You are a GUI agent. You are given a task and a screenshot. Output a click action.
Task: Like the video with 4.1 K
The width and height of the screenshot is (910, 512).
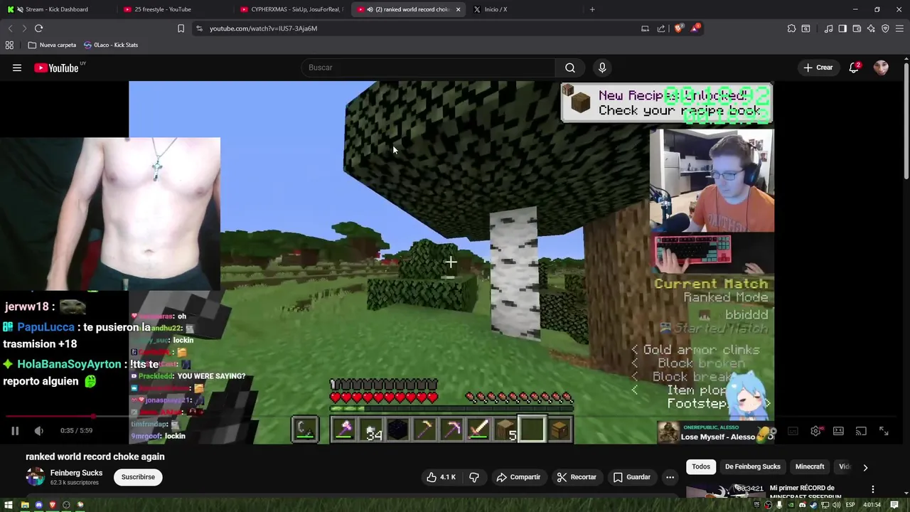coord(441,477)
